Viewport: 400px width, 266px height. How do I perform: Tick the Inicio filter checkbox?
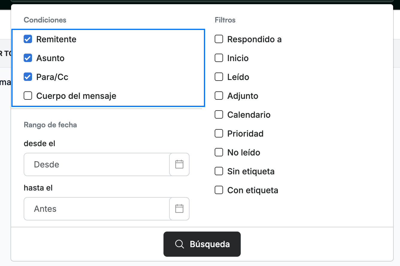[x=219, y=58]
